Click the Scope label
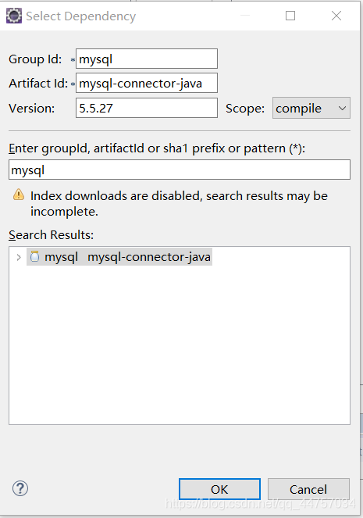This screenshot has height=518, width=363. [x=245, y=109]
